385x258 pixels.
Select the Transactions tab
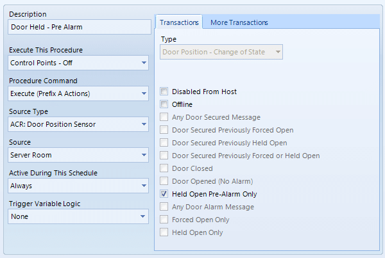coord(179,22)
